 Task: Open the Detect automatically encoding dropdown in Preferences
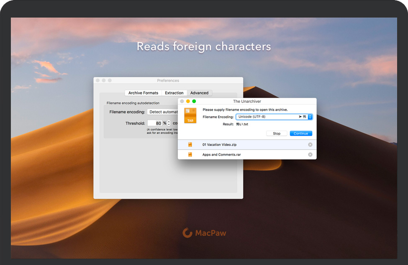click(x=163, y=112)
